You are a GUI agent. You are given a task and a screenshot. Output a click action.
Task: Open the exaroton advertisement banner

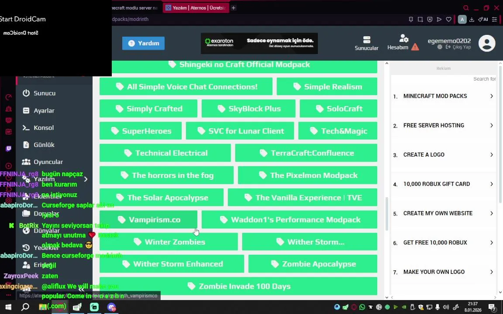pyautogui.click(x=259, y=43)
